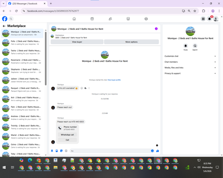Open the Windows Start menu

coord(4,167)
